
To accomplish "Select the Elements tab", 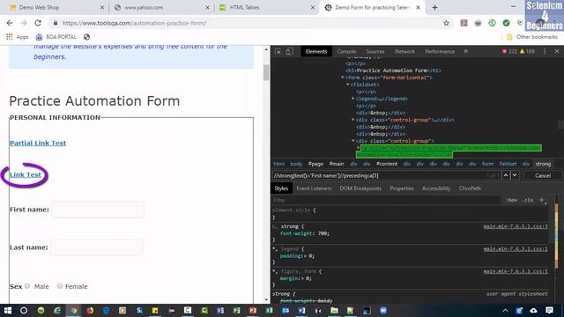I will point(316,51).
